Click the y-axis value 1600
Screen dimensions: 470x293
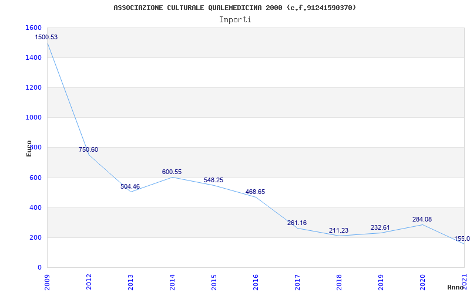click(x=34, y=28)
